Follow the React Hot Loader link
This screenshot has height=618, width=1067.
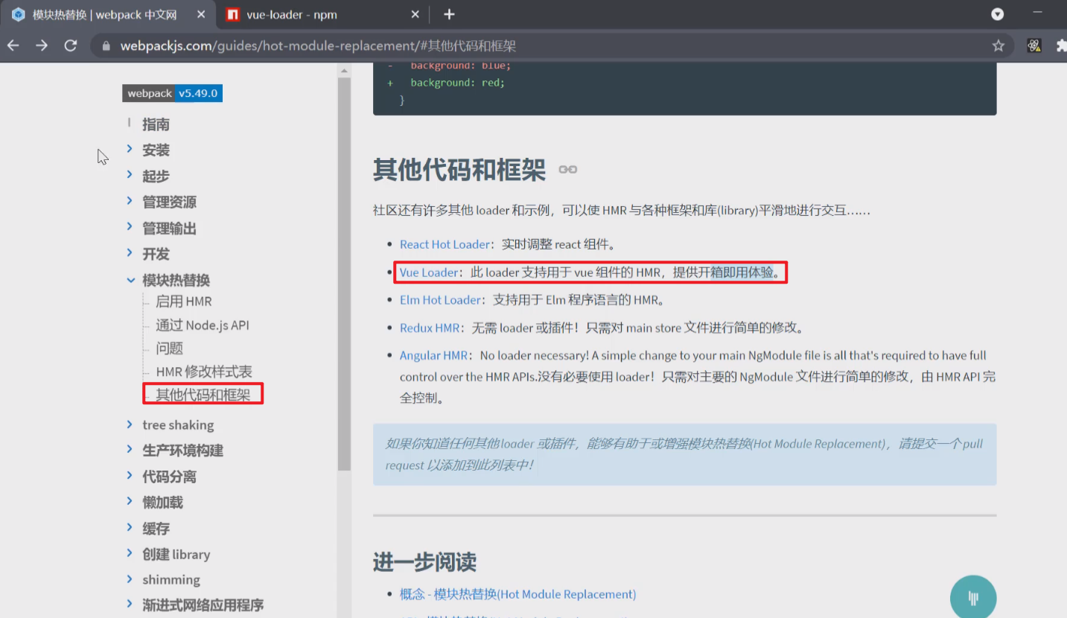445,244
